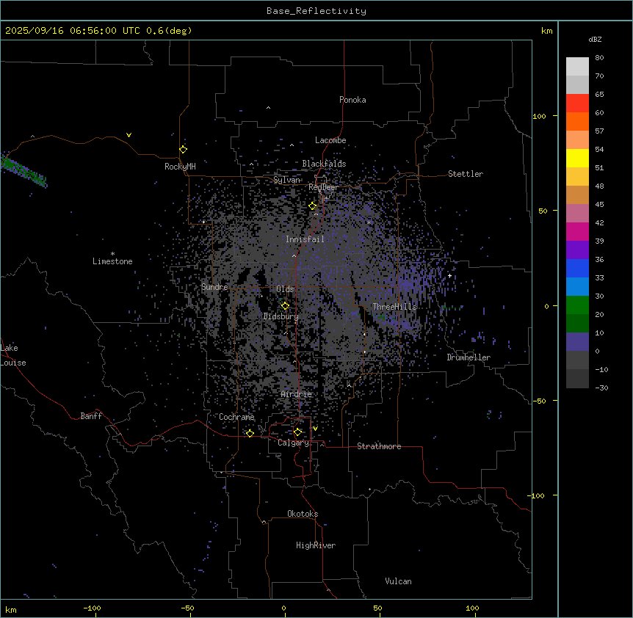Click the slate purple 0-10 dBZ swatch
633x618 pixels.
577,342
